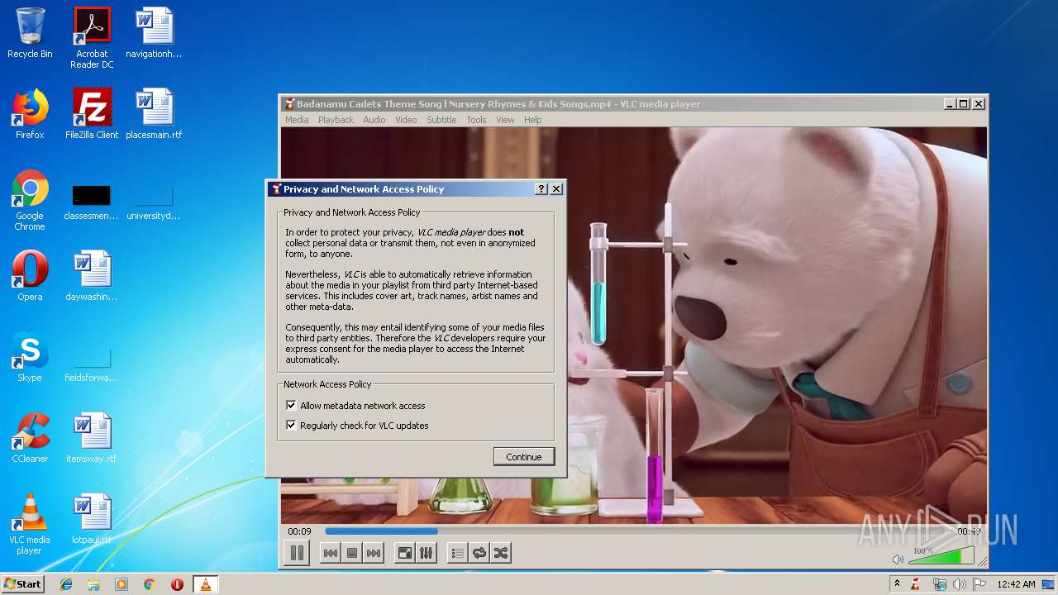The image size is (1058, 595).
Task: Uncheck Regularly check for VLC updates
Action: point(291,426)
